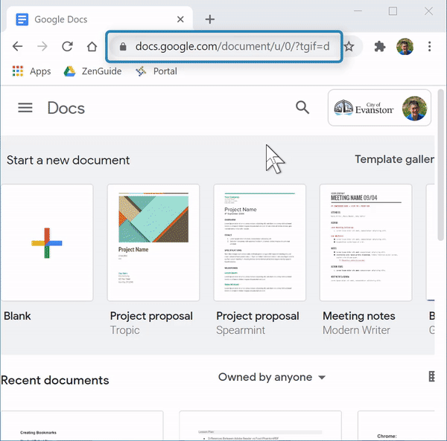Create a Blank document
Screen dimensions: 447x441
point(47,242)
